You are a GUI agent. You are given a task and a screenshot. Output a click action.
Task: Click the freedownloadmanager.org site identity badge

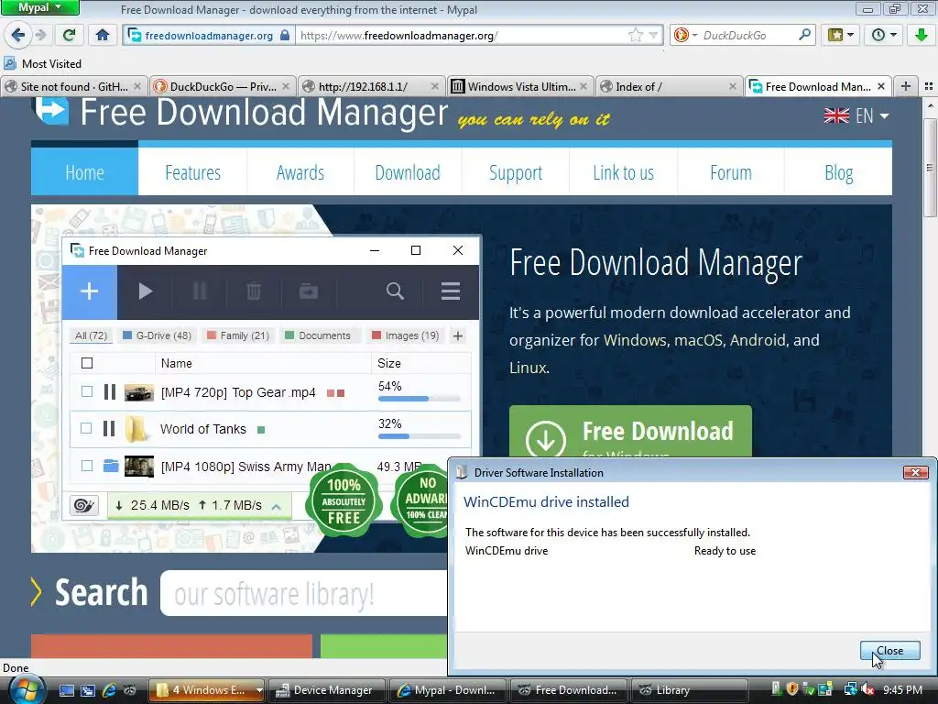pos(209,36)
